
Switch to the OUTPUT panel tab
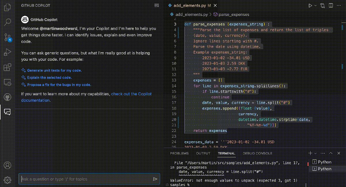point(203,153)
